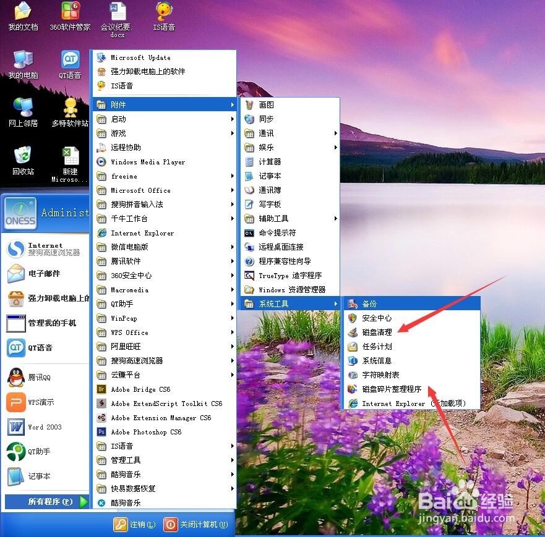Open 程序兼容性向导
545x537 pixels.
click(290, 261)
